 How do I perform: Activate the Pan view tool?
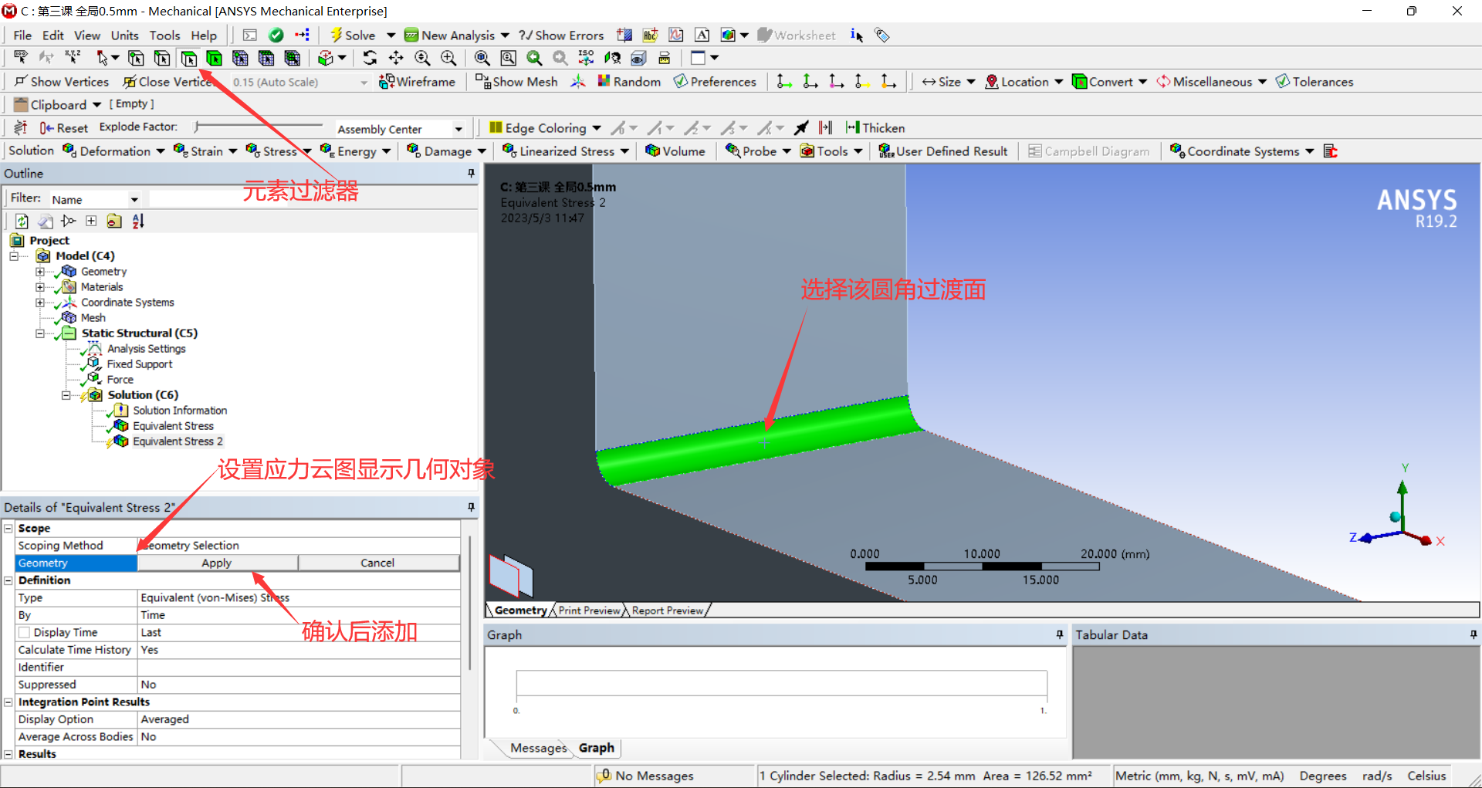click(396, 58)
